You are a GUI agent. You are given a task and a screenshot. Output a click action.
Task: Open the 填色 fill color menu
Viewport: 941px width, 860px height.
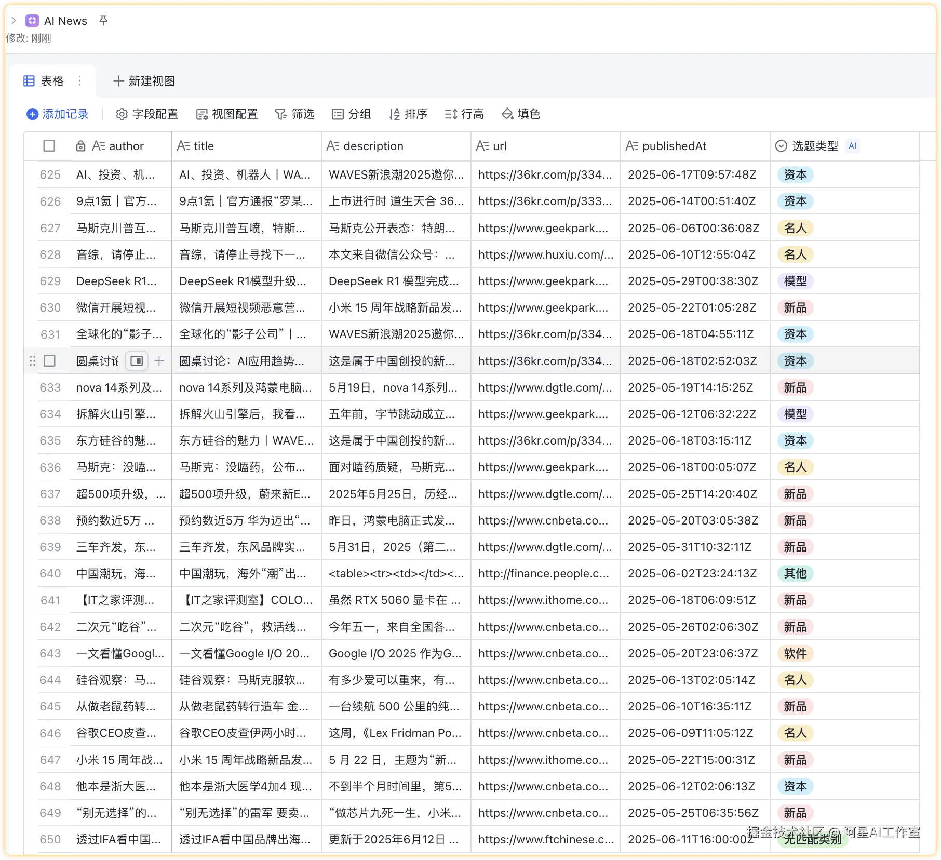pos(521,114)
